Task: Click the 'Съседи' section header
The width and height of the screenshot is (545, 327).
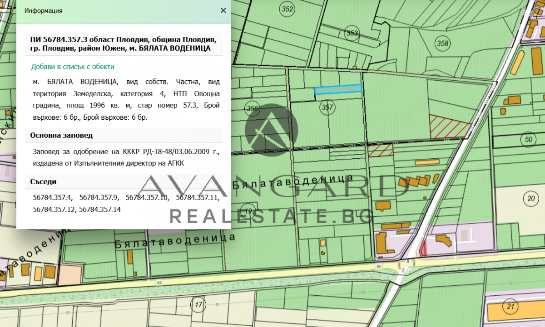Action: coord(44,182)
